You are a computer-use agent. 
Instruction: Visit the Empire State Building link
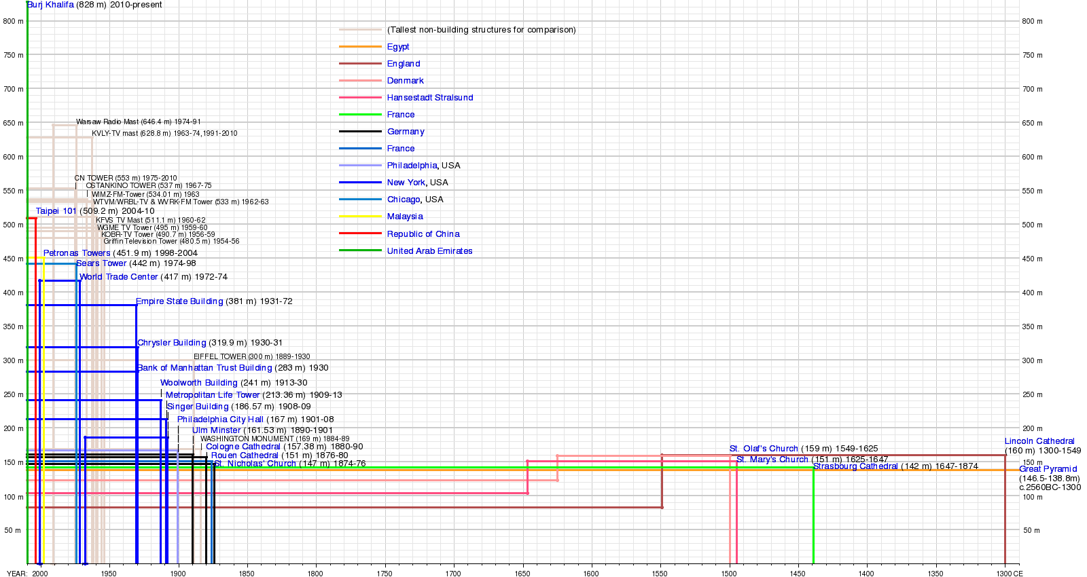[x=179, y=301]
